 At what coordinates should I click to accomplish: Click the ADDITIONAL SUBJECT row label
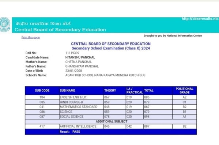click(x=112, y=121)
